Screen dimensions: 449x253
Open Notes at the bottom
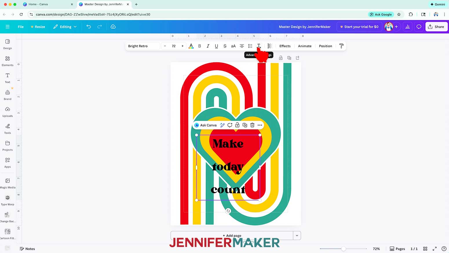coord(27,249)
